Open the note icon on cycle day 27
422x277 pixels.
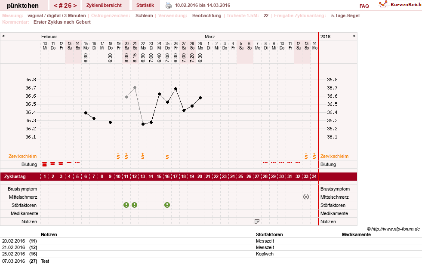pos(257,221)
